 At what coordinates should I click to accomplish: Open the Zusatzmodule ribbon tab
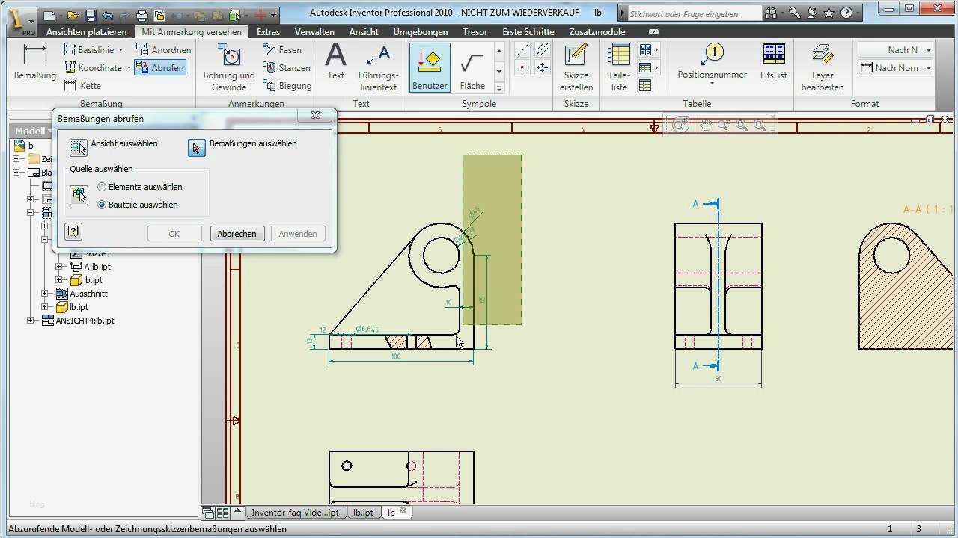pos(597,32)
